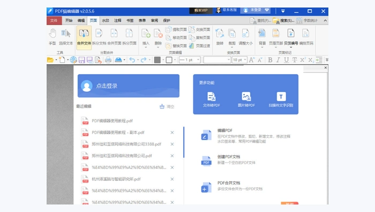
Task: Expand the dropdown arrow under Bates Numbering
Action: click(291, 47)
